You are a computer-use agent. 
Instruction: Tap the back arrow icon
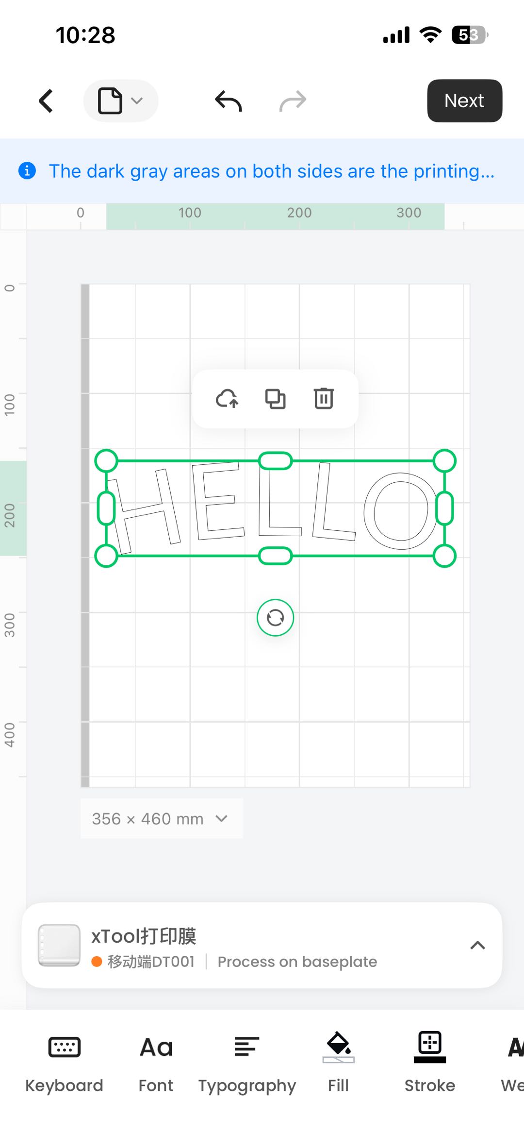tap(46, 101)
